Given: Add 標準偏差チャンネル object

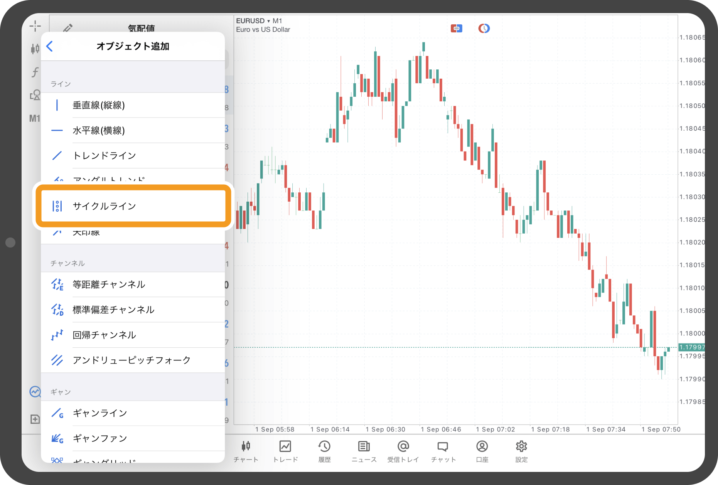Looking at the screenshot, I should coord(133,310).
